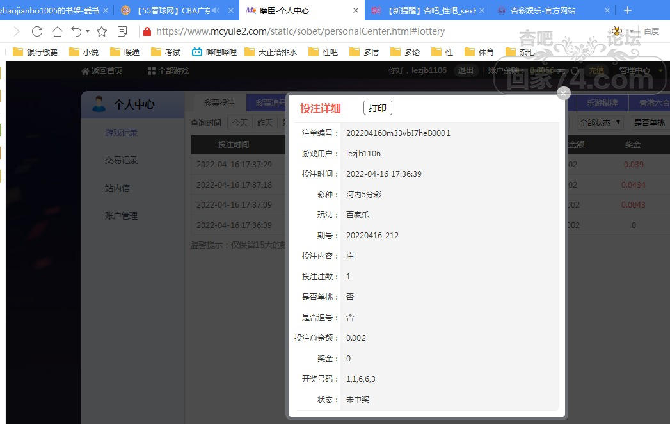The height and width of the screenshot is (424, 670).
Task: Click the 开奖号码 value 1,1,6,6,3
Action: pyautogui.click(x=361, y=379)
